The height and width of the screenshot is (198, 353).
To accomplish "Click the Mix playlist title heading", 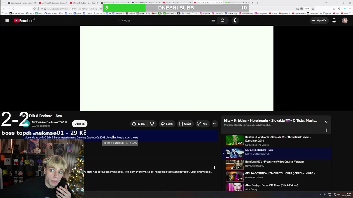I will click(271, 120).
